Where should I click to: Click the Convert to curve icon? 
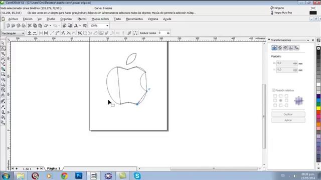[58, 33]
